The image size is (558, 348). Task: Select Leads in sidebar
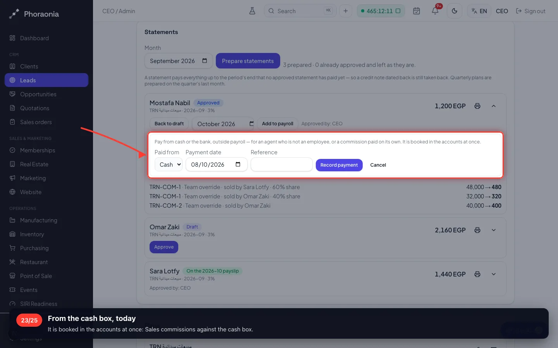pyautogui.click(x=46, y=80)
